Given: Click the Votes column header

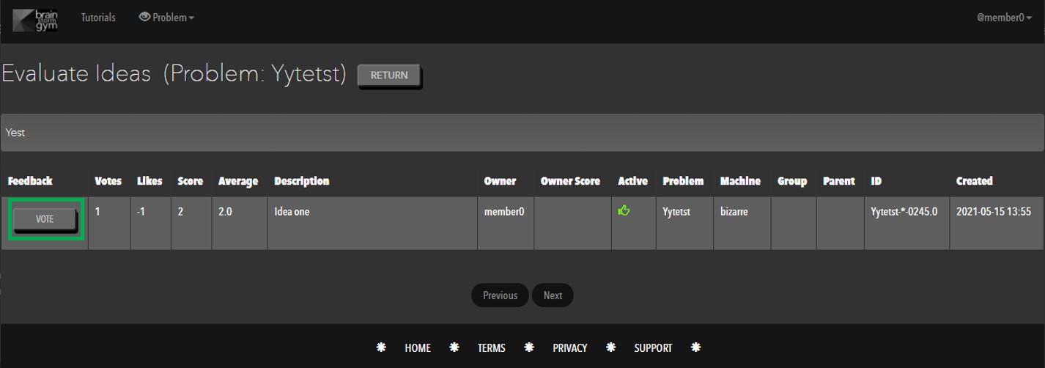Looking at the screenshot, I should pyautogui.click(x=108, y=181).
